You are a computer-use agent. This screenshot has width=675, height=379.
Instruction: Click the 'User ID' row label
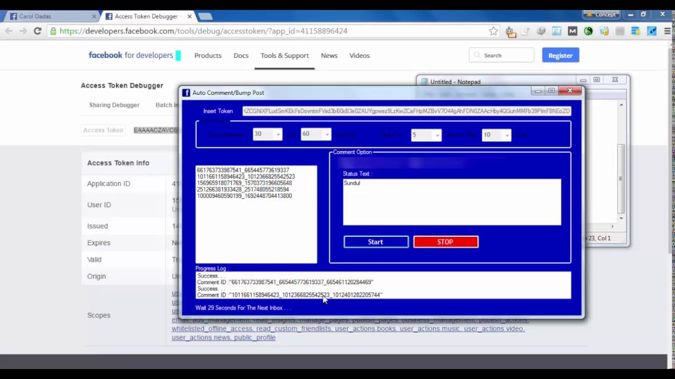(99, 205)
